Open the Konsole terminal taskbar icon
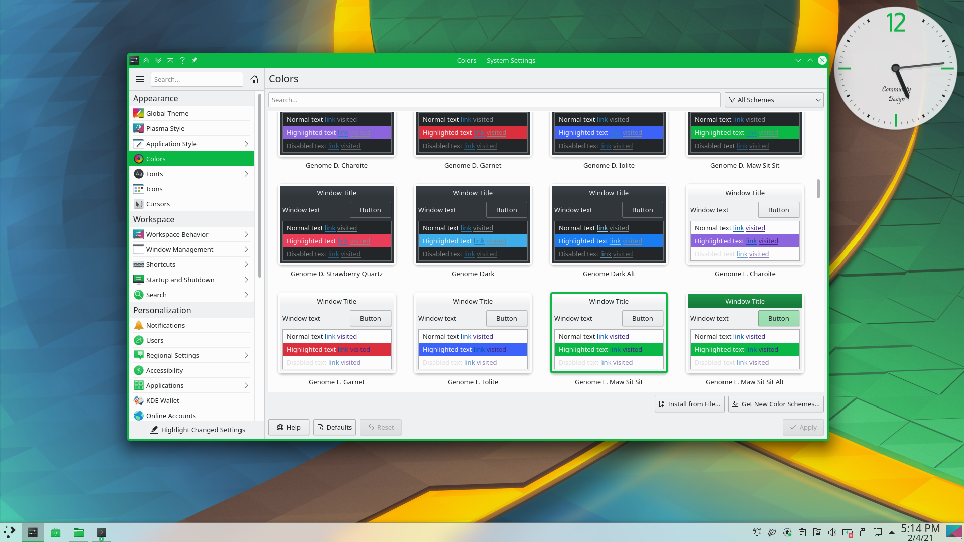 [101, 532]
